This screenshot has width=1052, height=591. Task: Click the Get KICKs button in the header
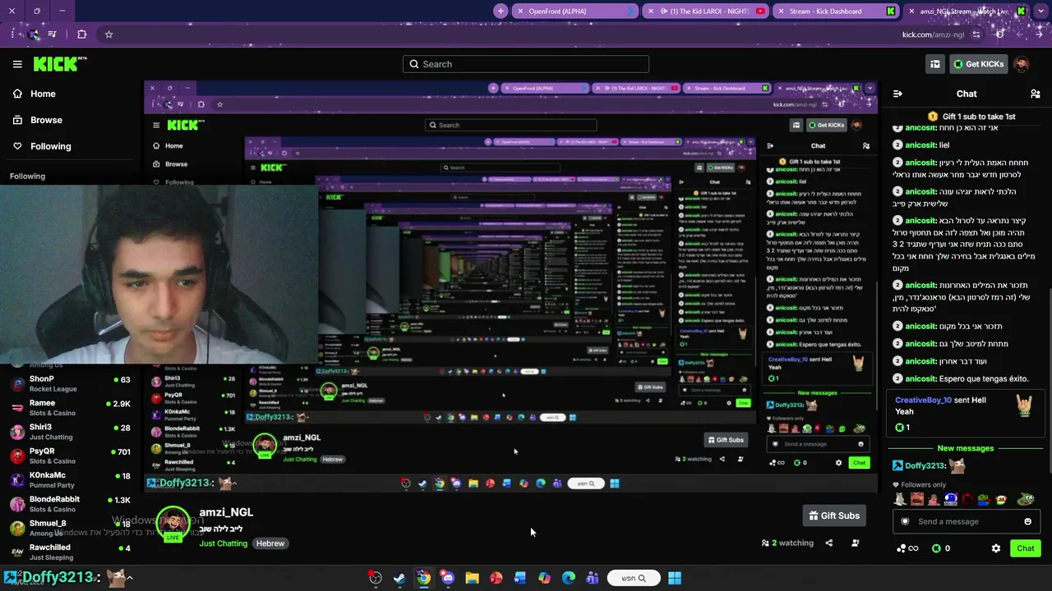pos(978,64)
